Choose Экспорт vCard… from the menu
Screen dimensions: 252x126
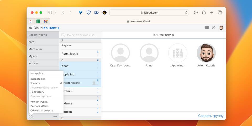[40, 106]
